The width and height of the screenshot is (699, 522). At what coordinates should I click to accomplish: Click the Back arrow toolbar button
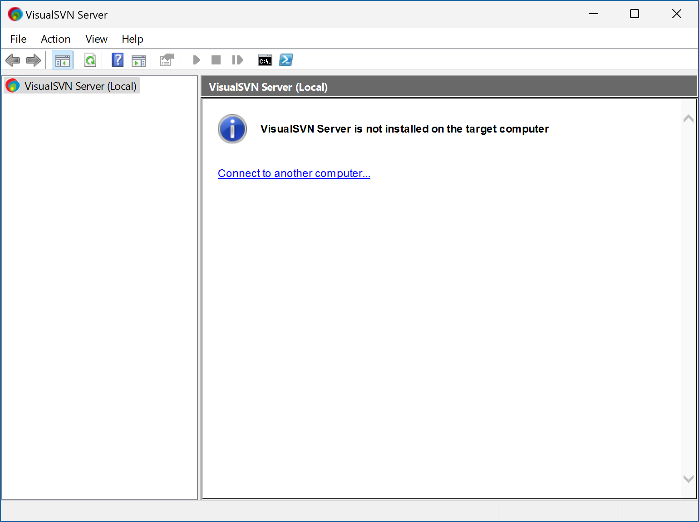pos(13,60)
